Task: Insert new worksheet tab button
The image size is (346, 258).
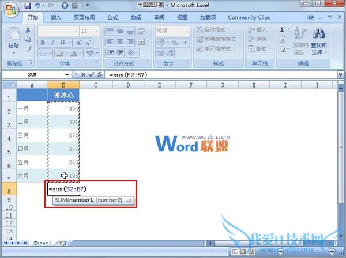Action: [x=63, y=243]
